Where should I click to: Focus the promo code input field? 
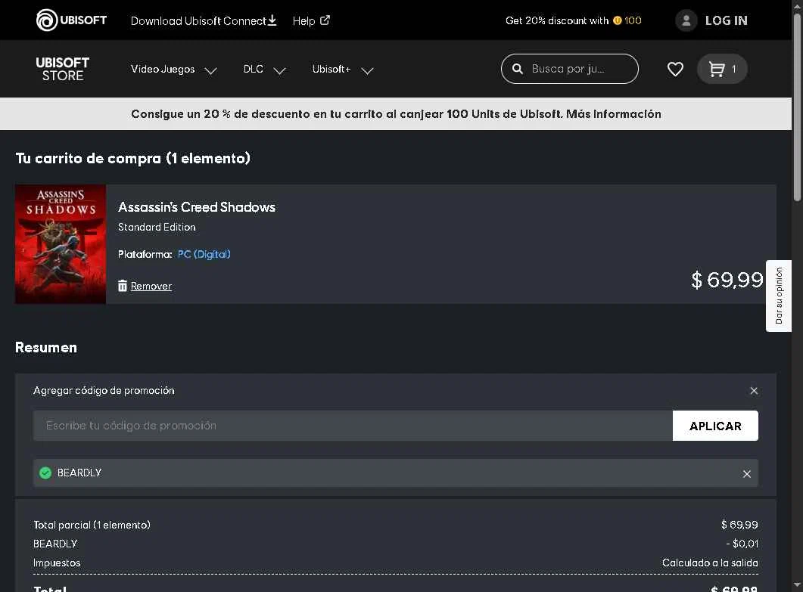coord(353,426)
